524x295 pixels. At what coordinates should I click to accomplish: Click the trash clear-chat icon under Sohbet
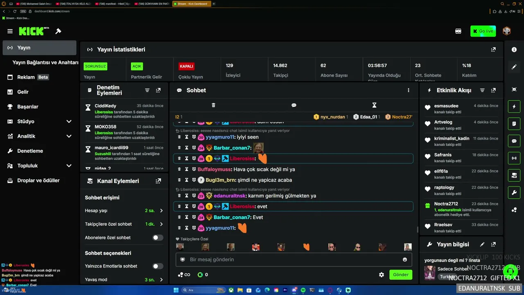(213, 105)
